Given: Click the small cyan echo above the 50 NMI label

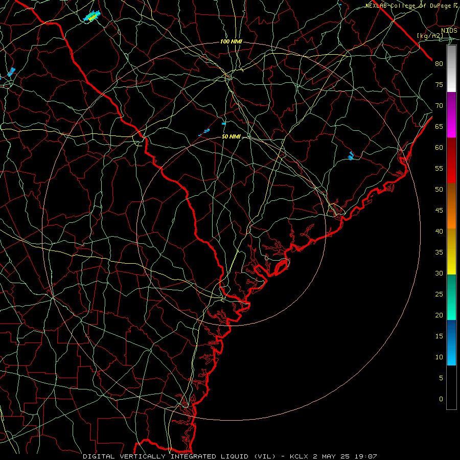Looking at the screenshot, I should pos(224,124).
